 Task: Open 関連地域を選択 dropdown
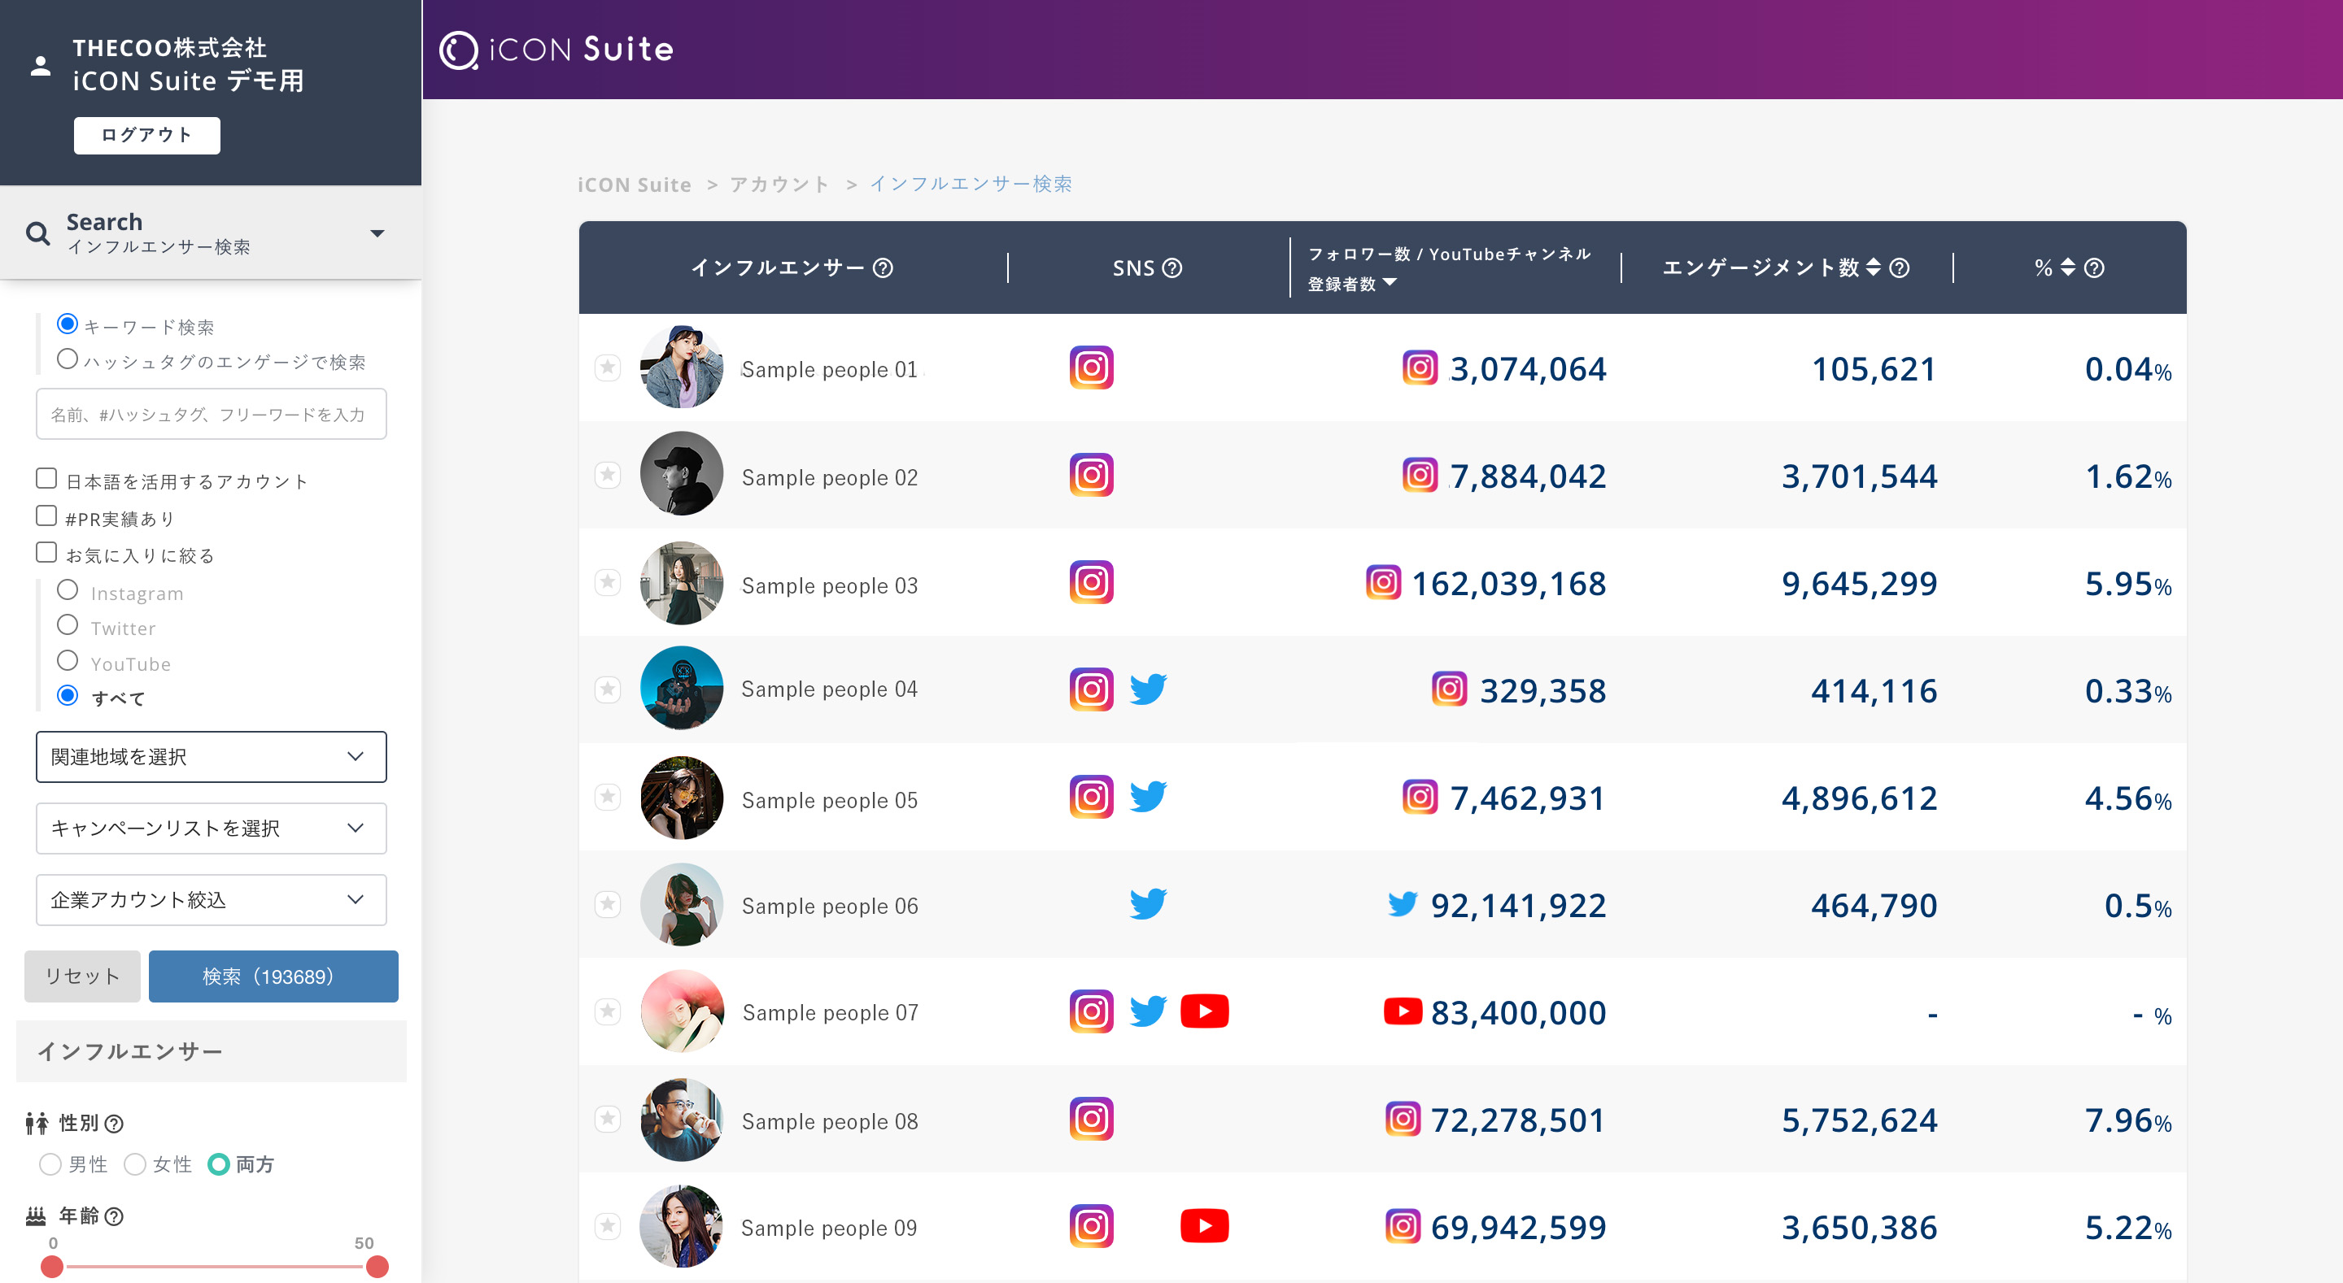pos(211,756)
